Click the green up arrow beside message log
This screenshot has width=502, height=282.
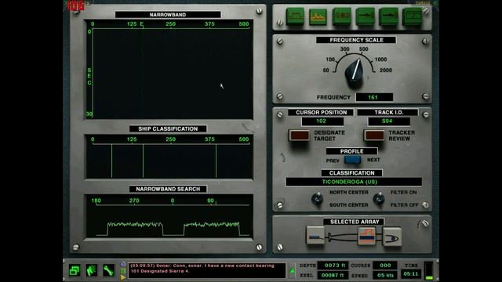[292, 271]
